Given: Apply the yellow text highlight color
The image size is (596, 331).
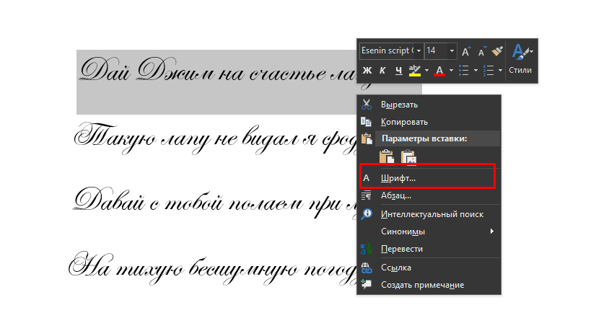Looking at the screenshot, I should 415,71.
